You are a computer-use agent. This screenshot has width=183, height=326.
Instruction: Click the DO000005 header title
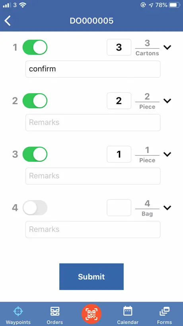coord(91,21)
